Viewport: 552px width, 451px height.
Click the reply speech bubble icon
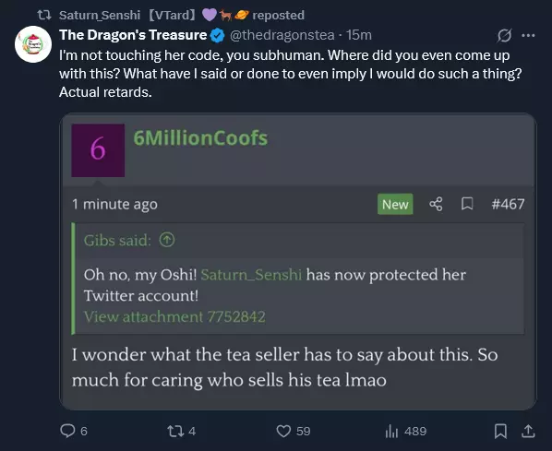click(x=67, y=431)
